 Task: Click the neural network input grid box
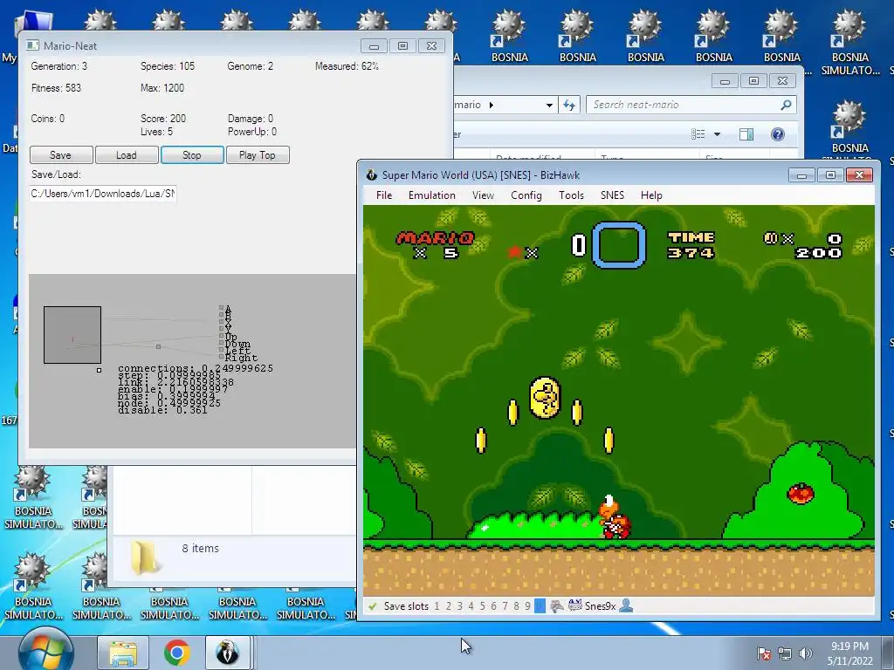(72, 335)
